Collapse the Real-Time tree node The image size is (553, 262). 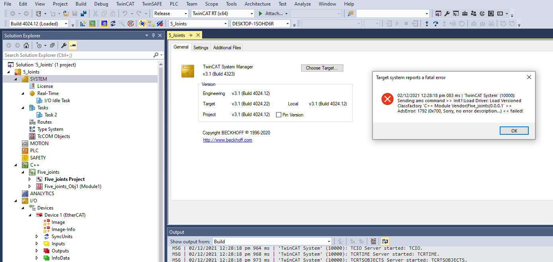(23, 93)
